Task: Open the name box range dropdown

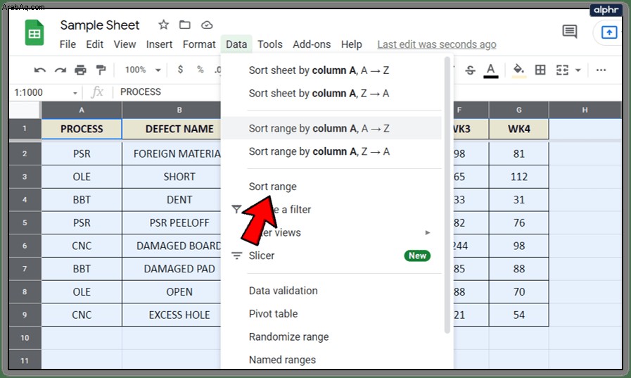Action: (x=75, y=93)
